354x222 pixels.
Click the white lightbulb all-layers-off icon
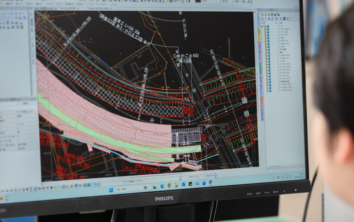265,14
